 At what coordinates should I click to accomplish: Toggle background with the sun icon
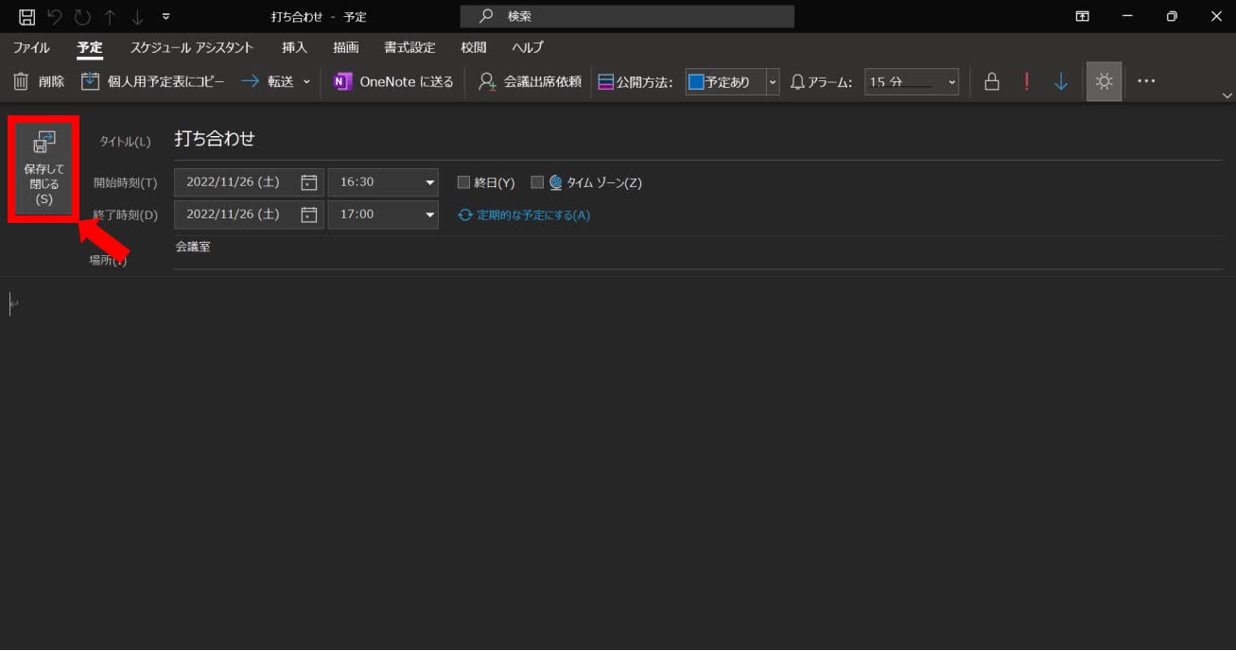[1104, 82]
